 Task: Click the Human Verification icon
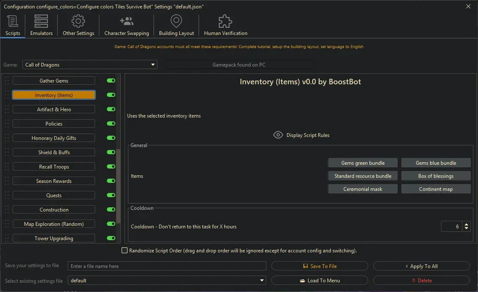point(225,21)
